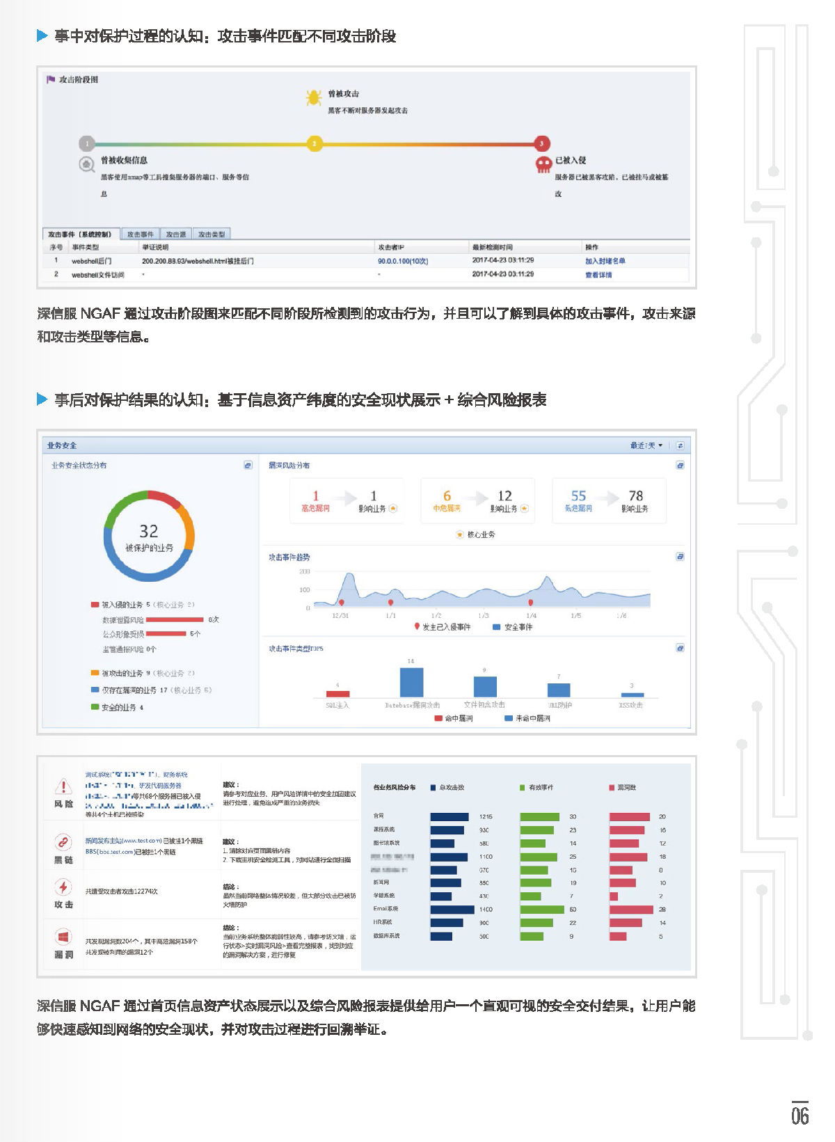835x1142 pixels.
Task: Click the intrusion marker near 12/31 on trend chart
Action: (x=342, y=603)
